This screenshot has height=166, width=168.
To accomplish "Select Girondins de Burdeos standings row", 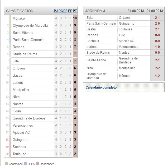I will click(41, 118).
